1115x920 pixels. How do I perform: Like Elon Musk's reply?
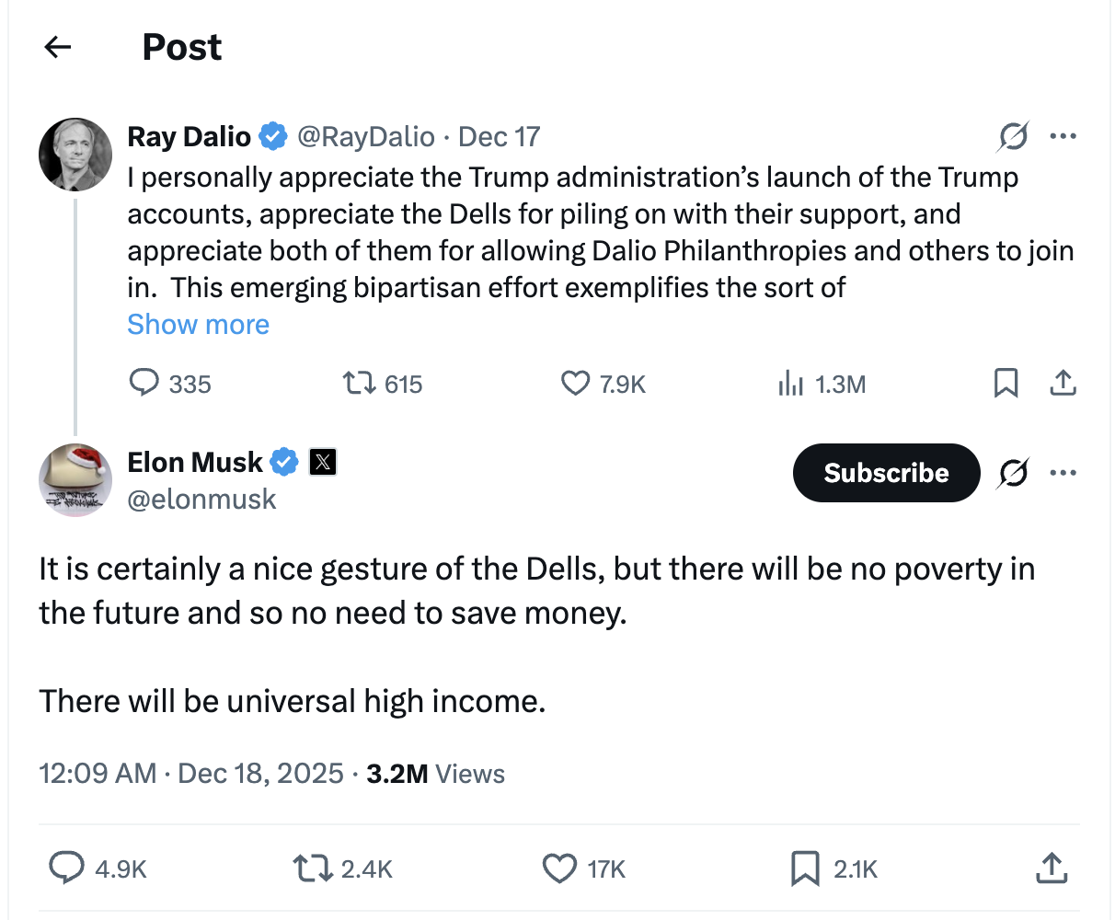(x=558, y=868)
